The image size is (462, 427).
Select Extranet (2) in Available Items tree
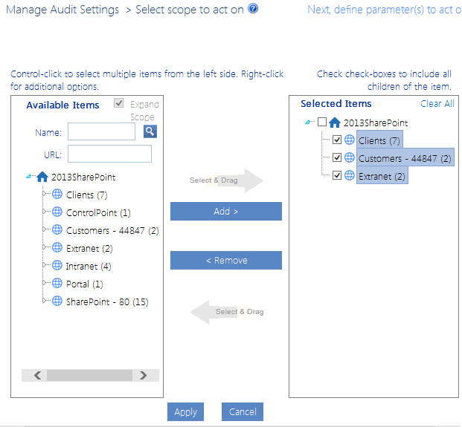89,248
